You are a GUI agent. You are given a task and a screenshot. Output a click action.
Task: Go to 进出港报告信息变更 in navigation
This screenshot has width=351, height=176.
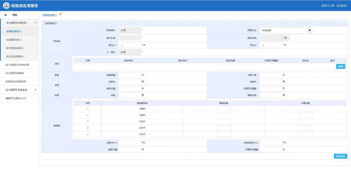(17, 65)
